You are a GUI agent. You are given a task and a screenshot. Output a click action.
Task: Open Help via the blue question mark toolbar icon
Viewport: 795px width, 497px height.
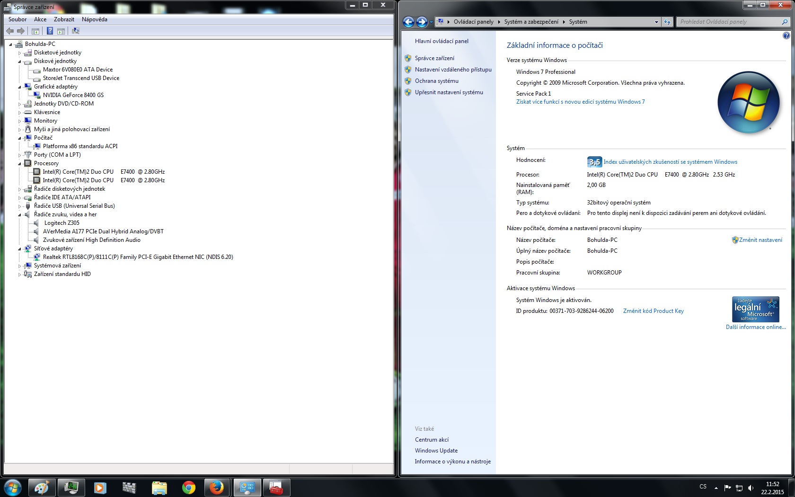coord(50,31)
